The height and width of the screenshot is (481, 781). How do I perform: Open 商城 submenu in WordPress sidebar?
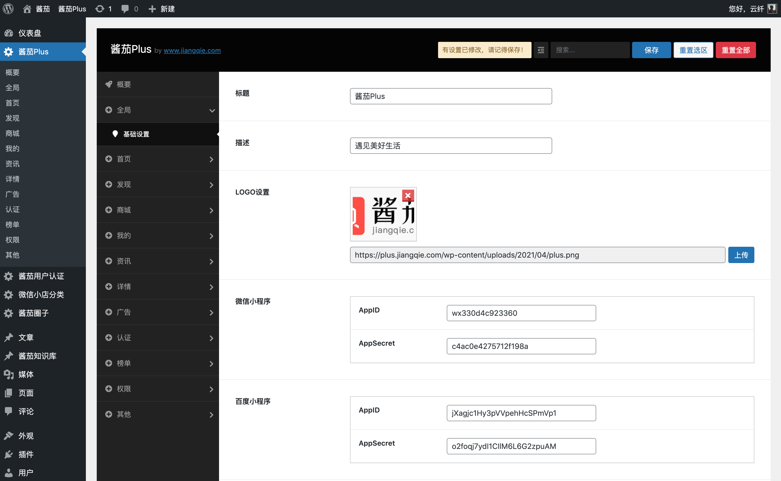pos(13,133)
